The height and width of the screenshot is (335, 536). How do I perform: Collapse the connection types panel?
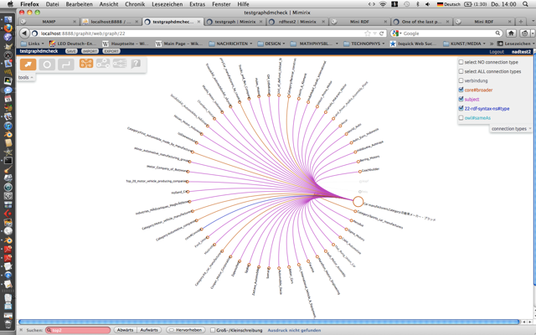tap(512, 129)
